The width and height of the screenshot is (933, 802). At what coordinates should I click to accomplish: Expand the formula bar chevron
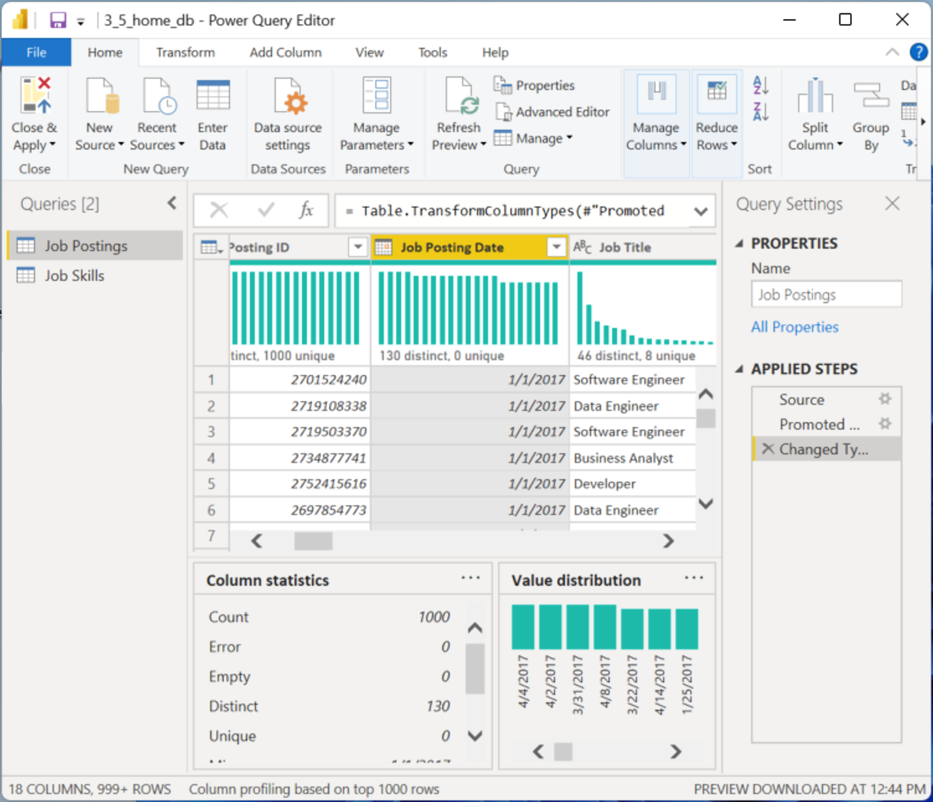pyautogui.click(x=701, y=211)
